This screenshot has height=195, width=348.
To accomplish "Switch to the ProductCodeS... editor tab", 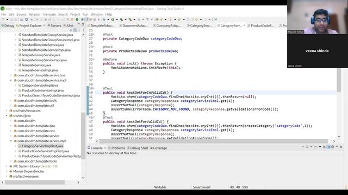I will (x=260, y=25).
